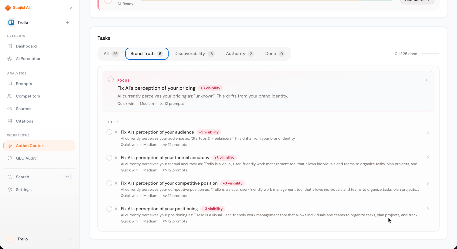
Task: Collapse the sidebar with the double-chevron icon
Action: [x=71, y=8]
